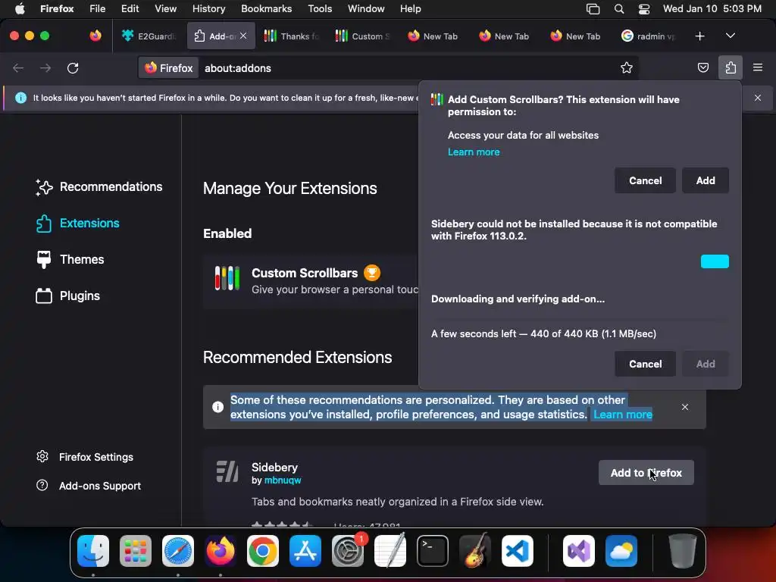
Task: Open the purple Visual Studio Dock icon
Action: tap(578, 551)
